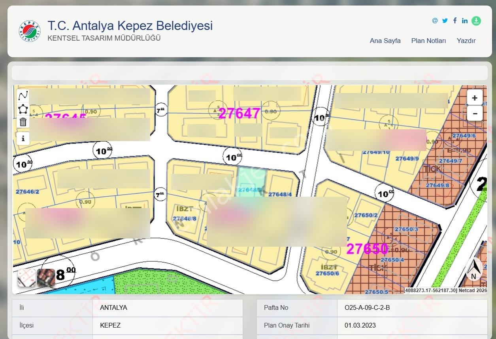Share on Facebook
Image resolution: width=496 pixels, height=339 pixels.
[455, 20]
